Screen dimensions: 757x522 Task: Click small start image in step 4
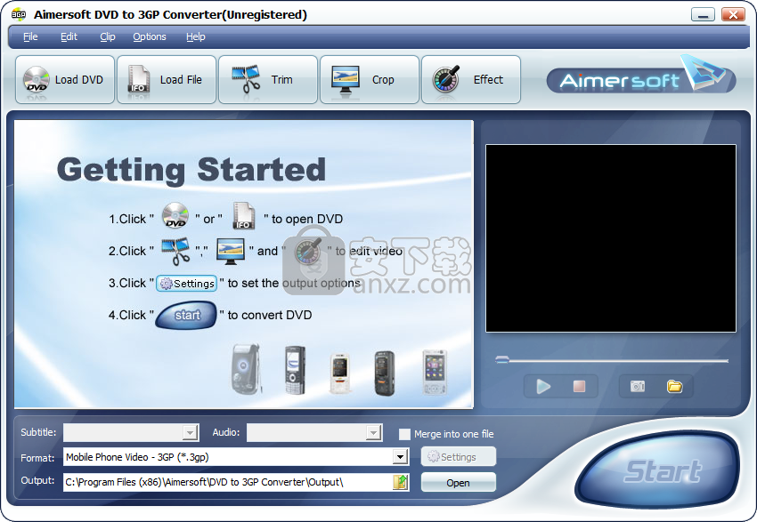[186, 315]
